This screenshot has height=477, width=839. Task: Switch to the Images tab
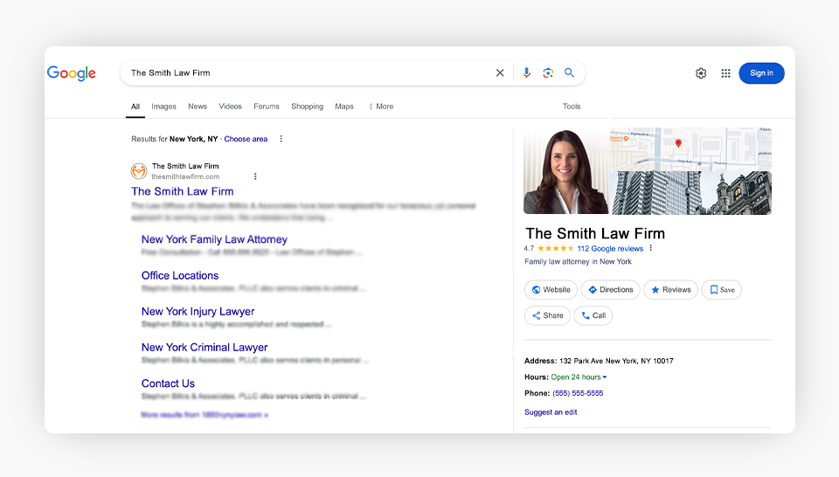pos(163,107)
